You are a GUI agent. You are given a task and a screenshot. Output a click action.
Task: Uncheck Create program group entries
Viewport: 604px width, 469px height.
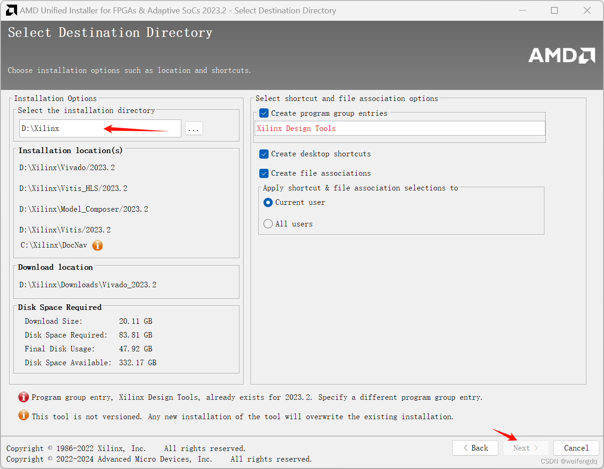[264, 113]
